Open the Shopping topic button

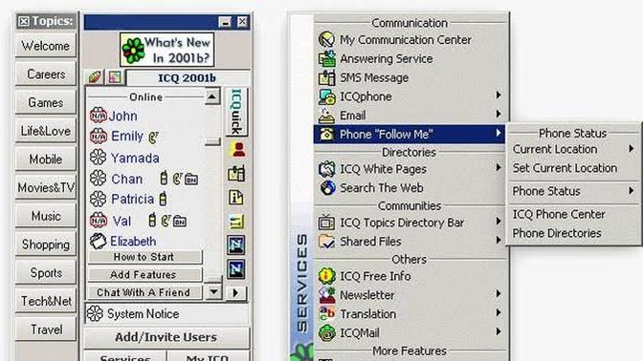46,244
